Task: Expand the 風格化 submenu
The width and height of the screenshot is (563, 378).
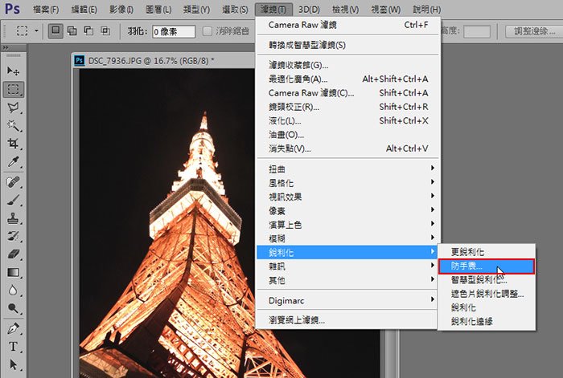Action: tap(347, 183)
